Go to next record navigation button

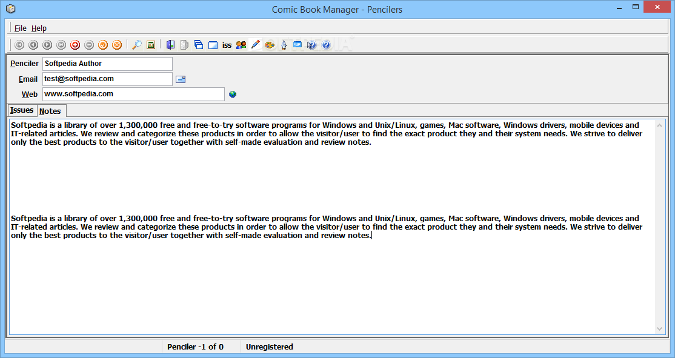point(47,45)
